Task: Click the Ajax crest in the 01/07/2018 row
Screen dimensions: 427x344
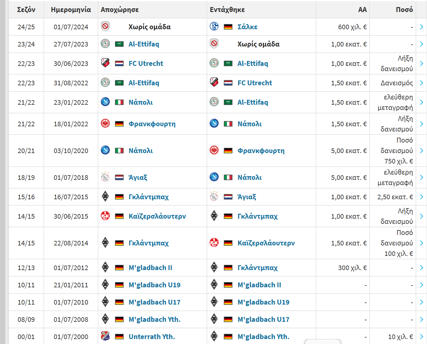Action: [x=105, y=177]
